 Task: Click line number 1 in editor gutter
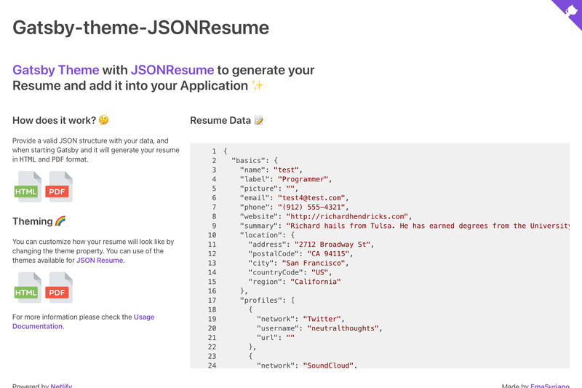point(214,151)
